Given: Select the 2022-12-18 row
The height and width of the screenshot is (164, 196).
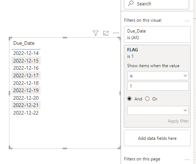Looking at the screenshot, I should [x=26, y=83].
